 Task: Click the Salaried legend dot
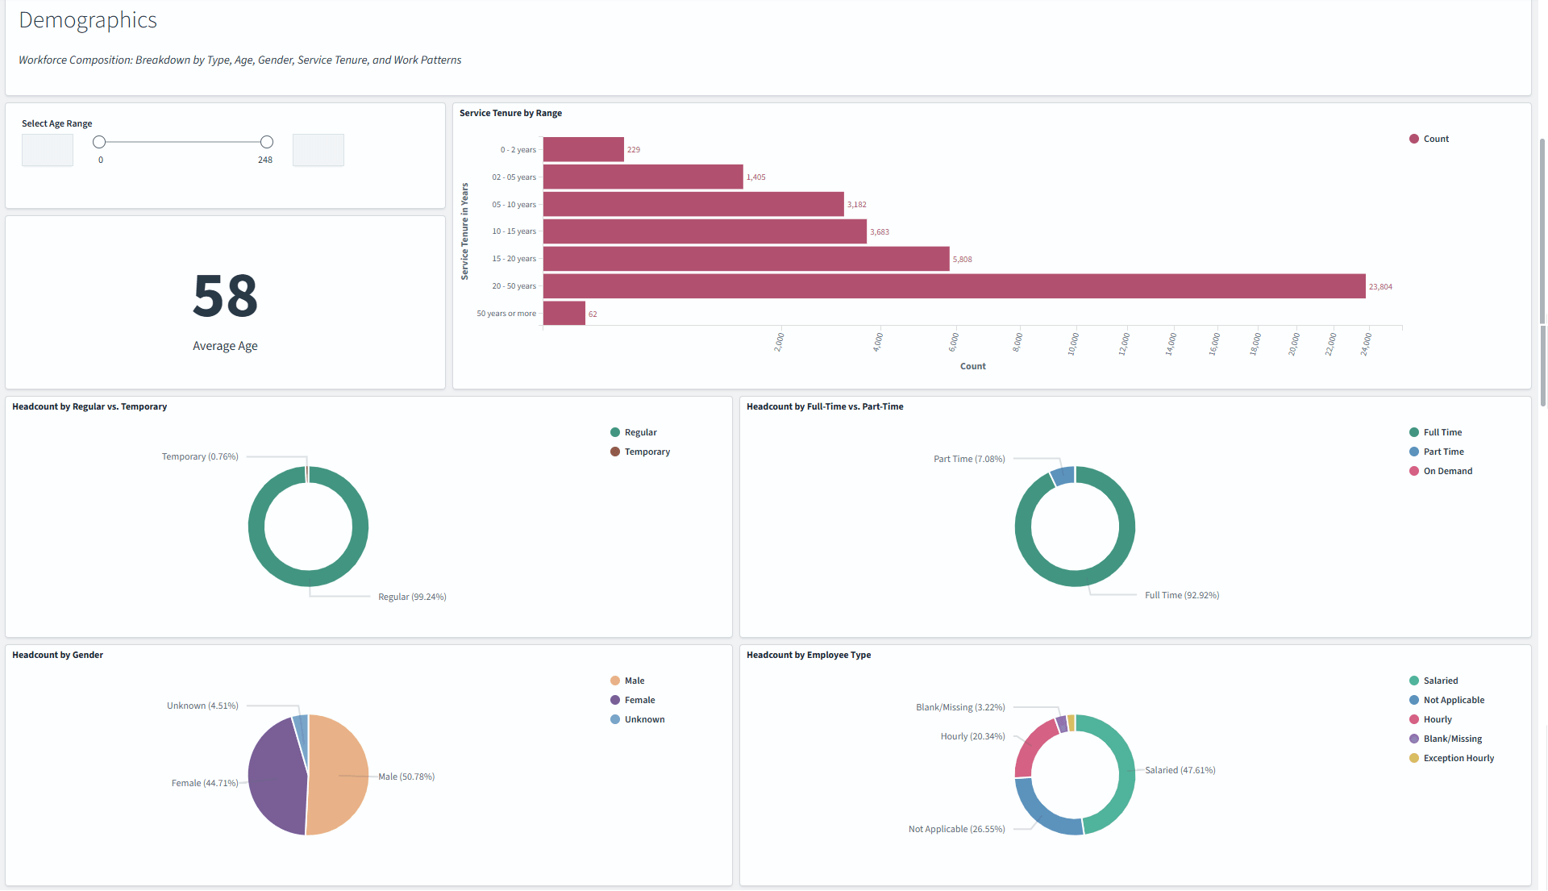(x=1413, y=681)
